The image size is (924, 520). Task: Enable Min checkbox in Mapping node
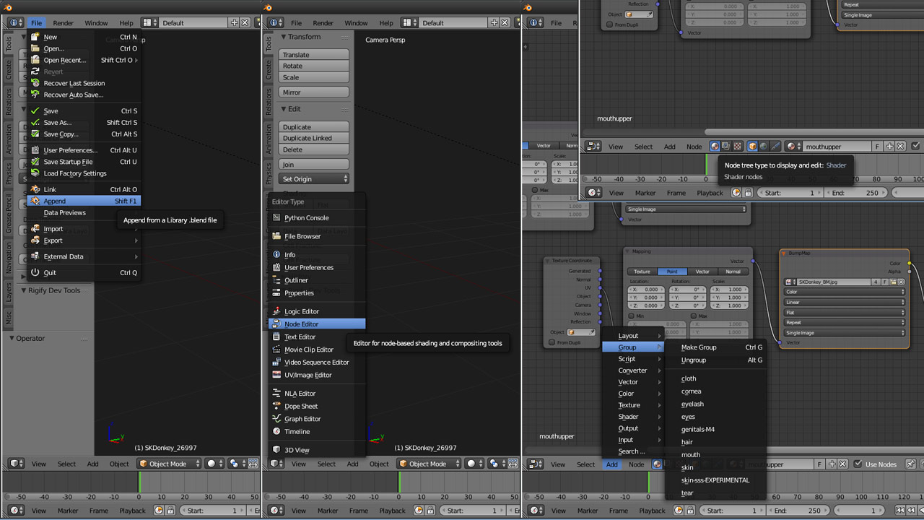631,316
